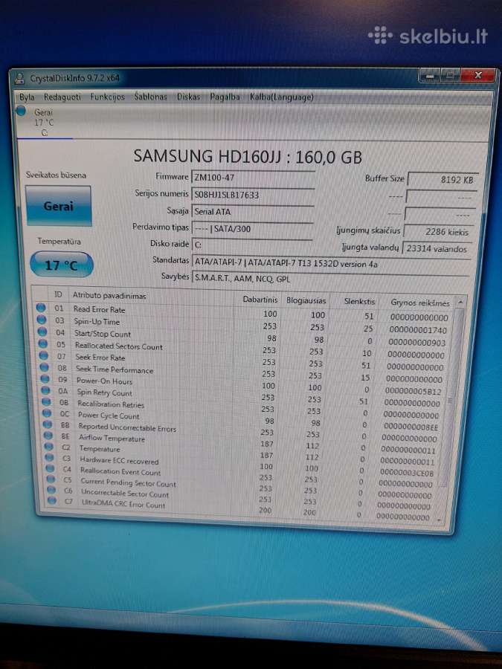Click the raw value 00000003CE08
Viewport: 502px width, 669px height.
pos(406,473)
